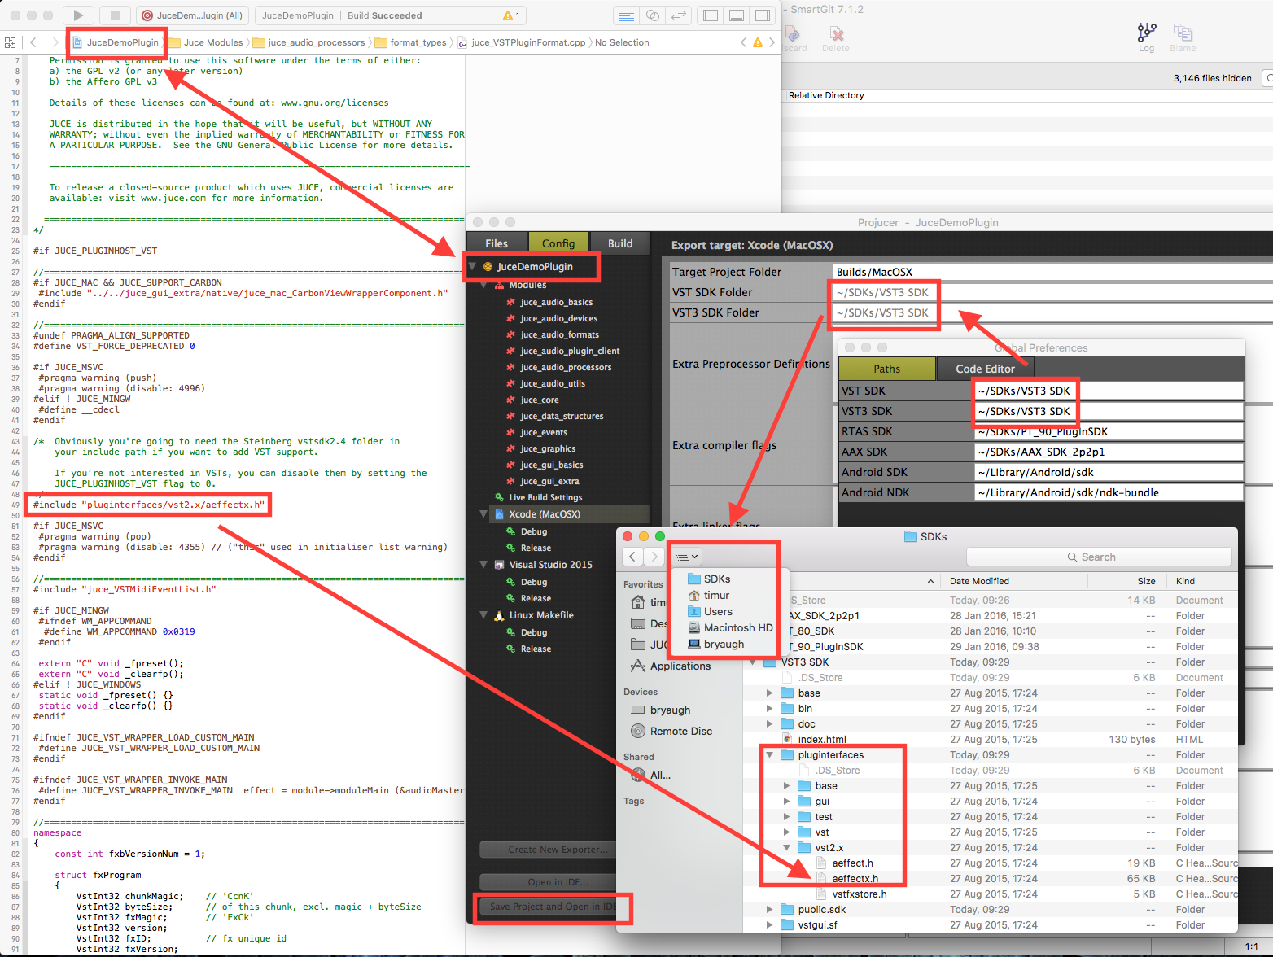Select the Release configuration under Linux Makefile
This screenshot has height=957, width=1273.
point(536,649)
